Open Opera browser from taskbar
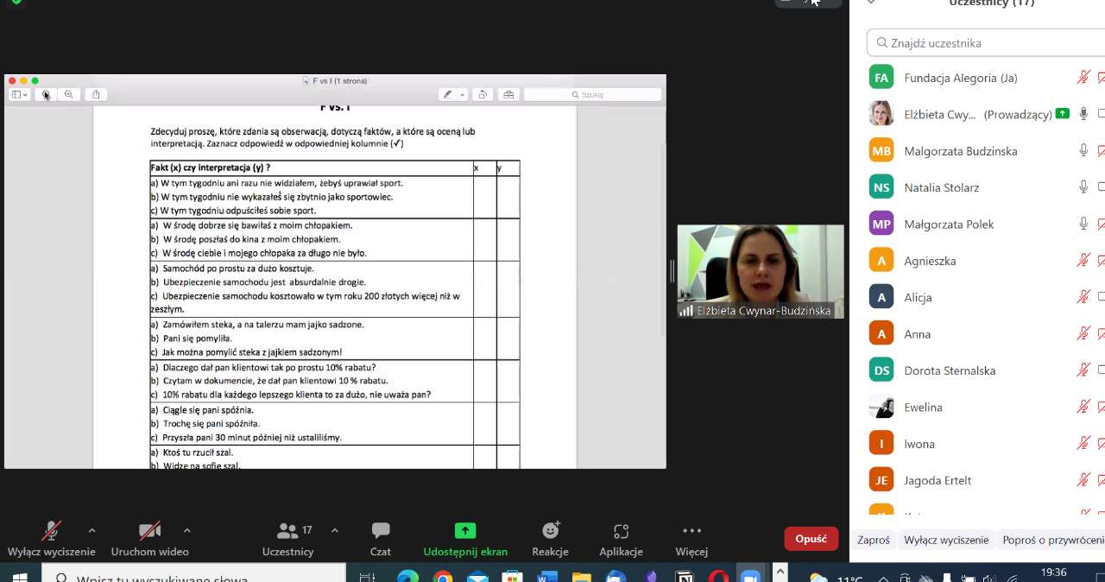This screenshot has width=1105, height=582. pos(718,577)
